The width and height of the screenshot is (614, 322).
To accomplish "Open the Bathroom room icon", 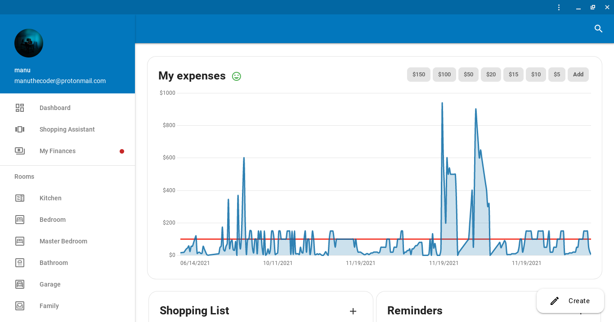I will point(20,263).
